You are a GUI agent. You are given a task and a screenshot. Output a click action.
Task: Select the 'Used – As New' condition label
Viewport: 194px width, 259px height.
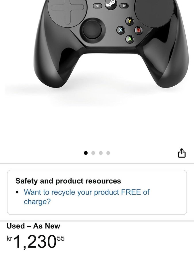[x=33, y=226]
